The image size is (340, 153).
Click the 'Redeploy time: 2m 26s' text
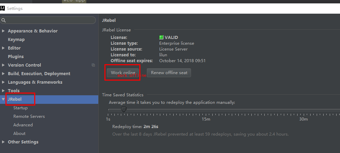pos(135,127)
